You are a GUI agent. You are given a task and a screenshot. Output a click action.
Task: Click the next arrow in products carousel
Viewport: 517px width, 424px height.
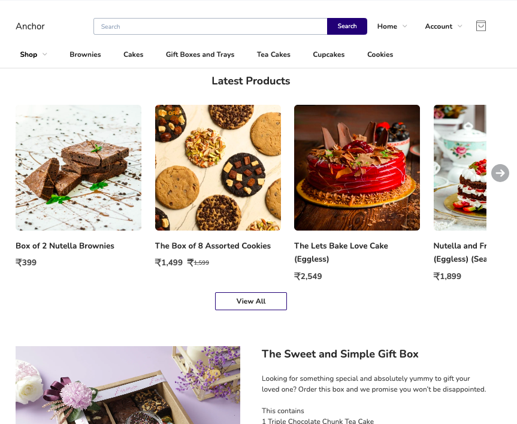click(x=500, y=173)
